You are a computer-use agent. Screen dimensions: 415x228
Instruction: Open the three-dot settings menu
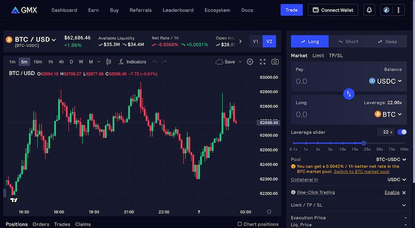[x=398, y=10]
